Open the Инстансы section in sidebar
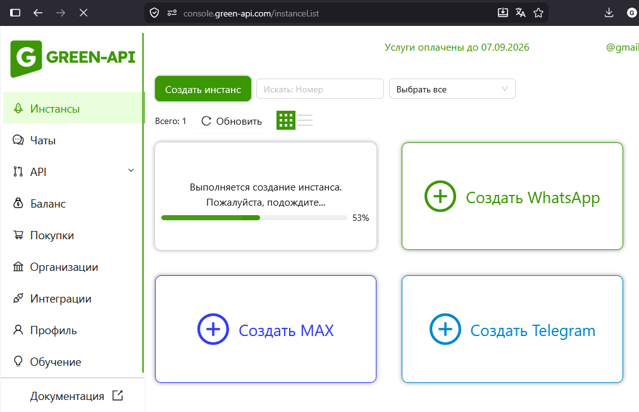Viewport: 639px width, 412px height. 73,108
